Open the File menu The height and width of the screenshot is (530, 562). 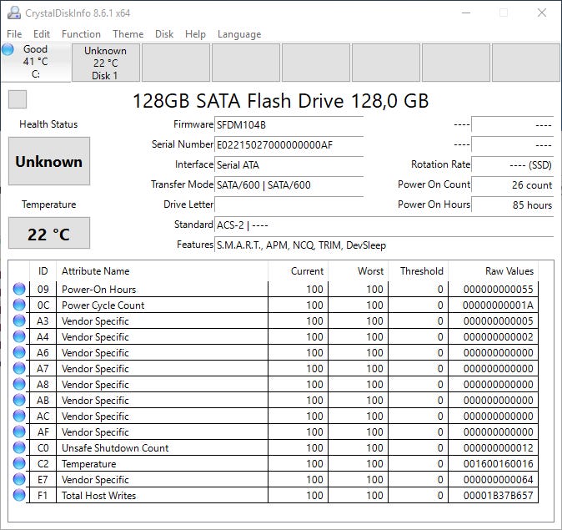[x=14, y=34]
